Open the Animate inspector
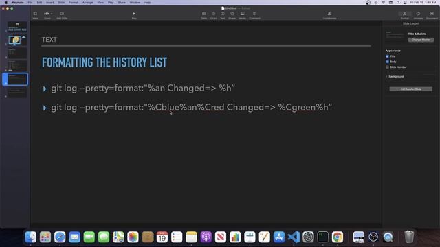The image size is (440, 247). 418,15
